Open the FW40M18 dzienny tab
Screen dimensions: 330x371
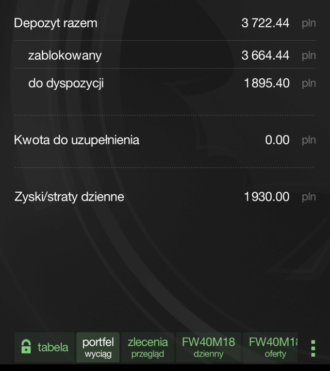[208, 347]
